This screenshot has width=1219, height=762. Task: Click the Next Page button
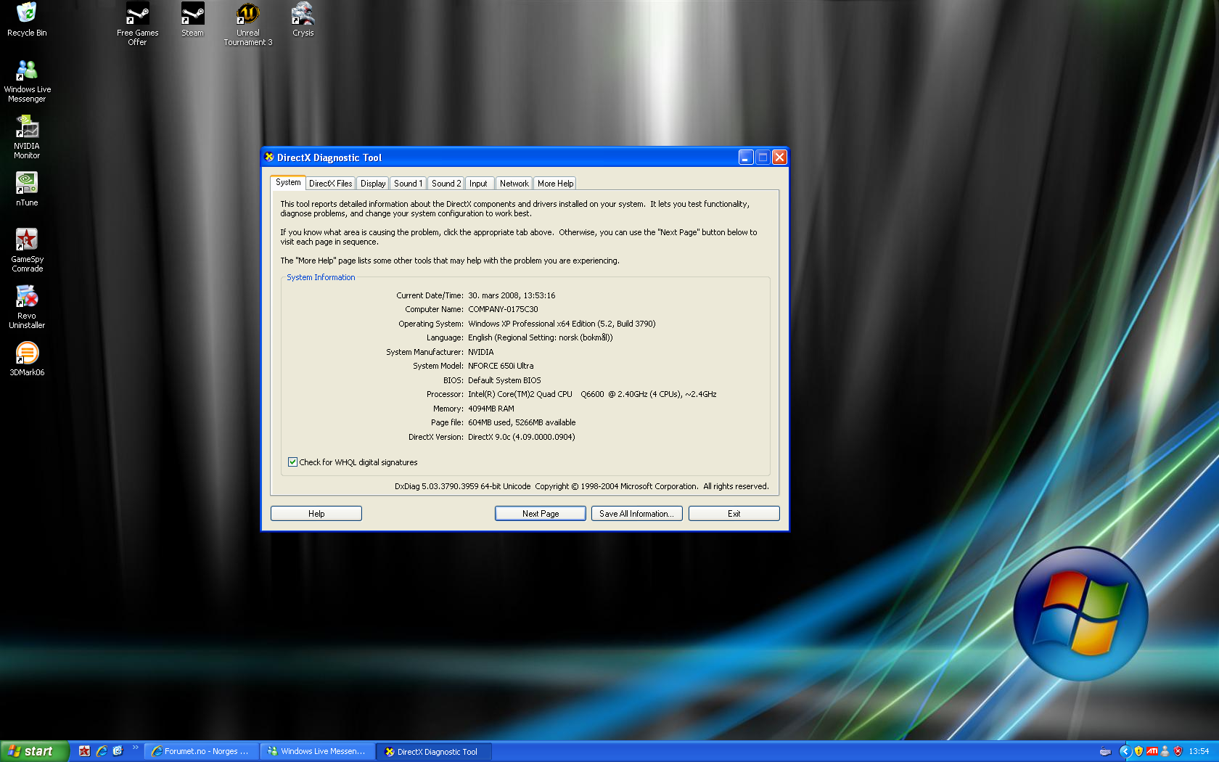click(x=541, y=514)
